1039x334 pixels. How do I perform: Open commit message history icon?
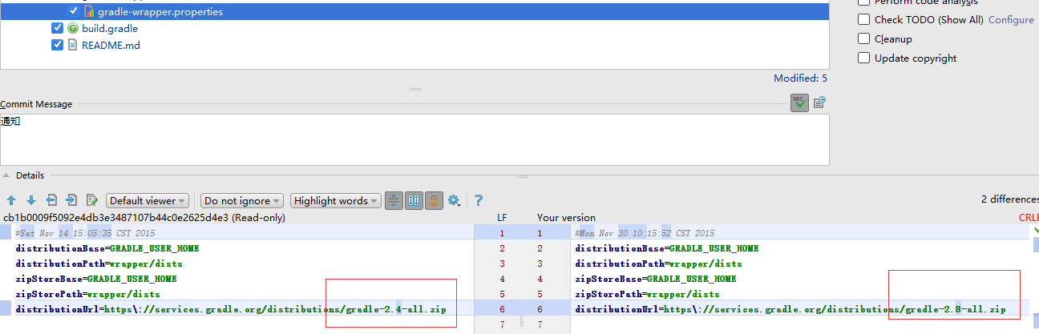pos(819,103)
